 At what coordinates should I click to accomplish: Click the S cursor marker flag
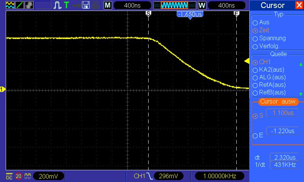coord(148,14)
